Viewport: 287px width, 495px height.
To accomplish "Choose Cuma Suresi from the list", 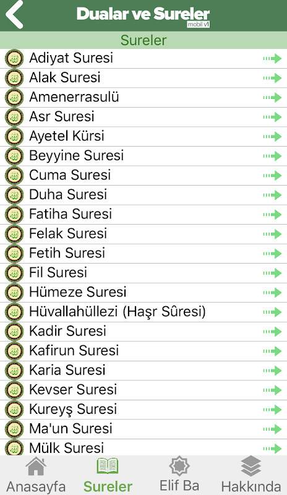I will (143, 175).
